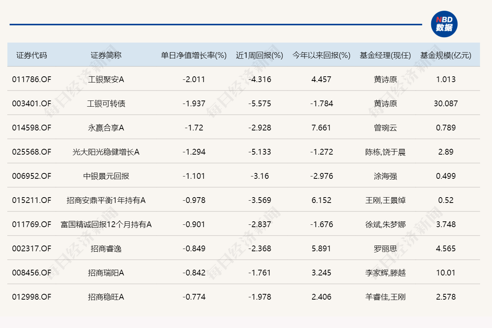Click the fund size value 4.565
Screen dimensions: 492x328
pos(446,249)
